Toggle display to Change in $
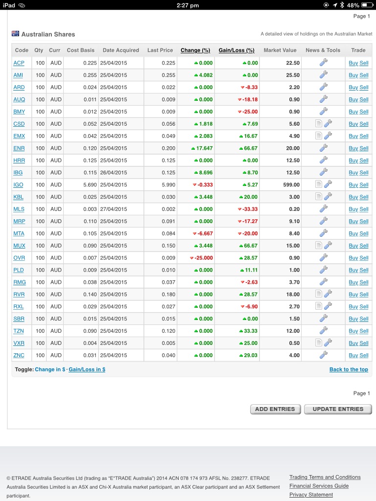The image size is (376, 501). [50, 369]
